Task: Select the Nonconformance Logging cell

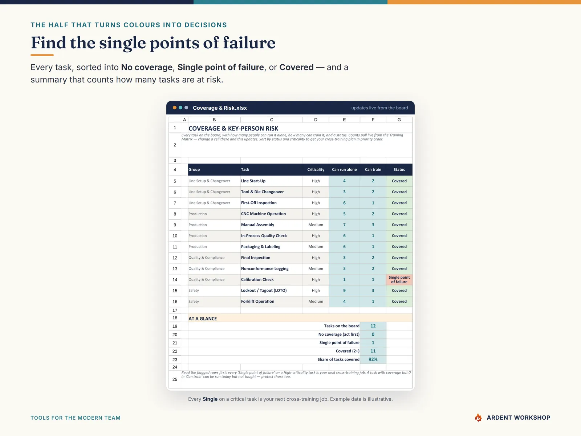Action: (272, 269)
